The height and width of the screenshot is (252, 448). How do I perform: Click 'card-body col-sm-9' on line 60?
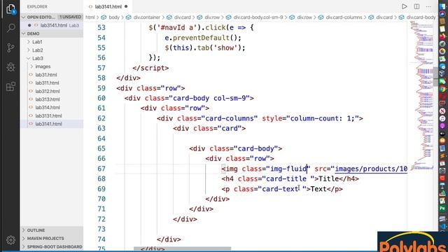(209, 98)
